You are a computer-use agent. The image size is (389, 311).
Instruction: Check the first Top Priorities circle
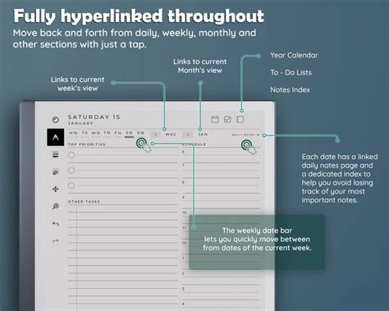(x=71, y=155)
